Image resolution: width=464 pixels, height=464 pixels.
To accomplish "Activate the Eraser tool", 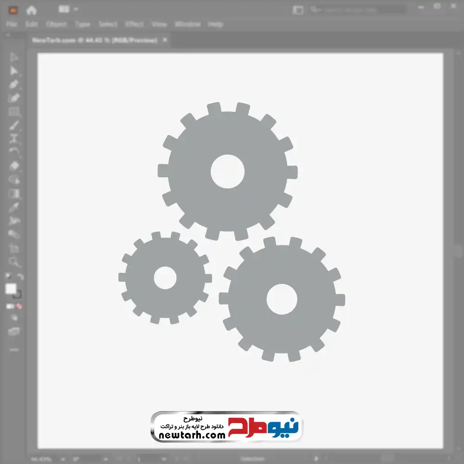I will coord(14,166).
